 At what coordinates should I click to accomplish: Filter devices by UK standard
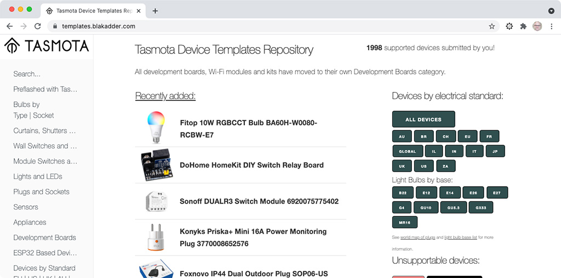[402, 166]
